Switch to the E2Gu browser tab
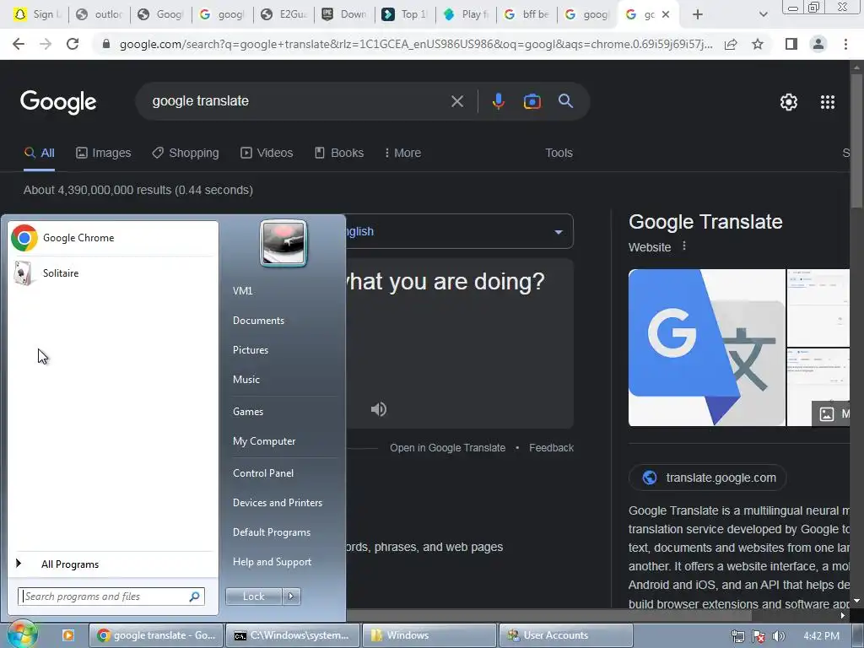864x648 pixels. click(284, 14)
